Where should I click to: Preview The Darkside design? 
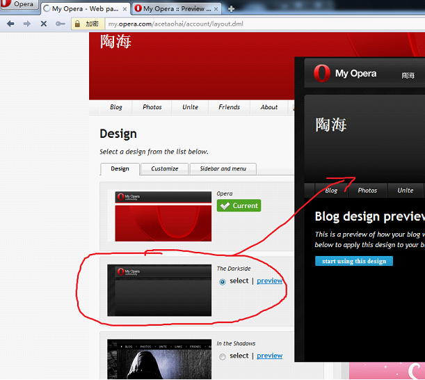270,280
